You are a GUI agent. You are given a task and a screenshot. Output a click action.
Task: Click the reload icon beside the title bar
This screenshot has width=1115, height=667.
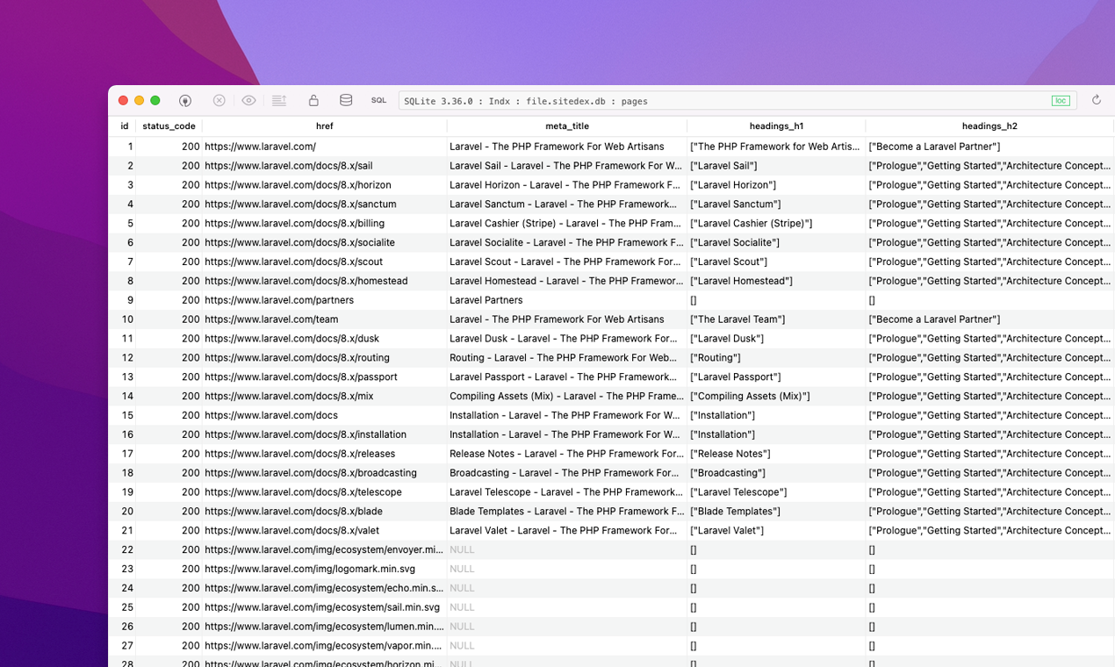click(x=1097, y=100)
